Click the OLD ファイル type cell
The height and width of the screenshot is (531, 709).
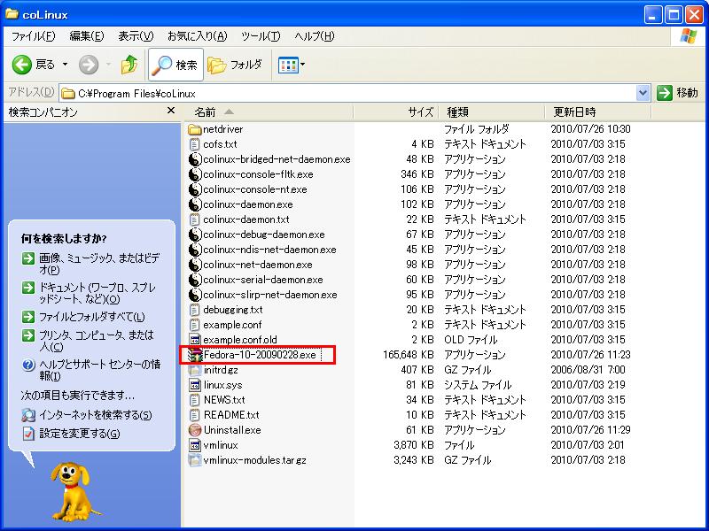point(471,340)
